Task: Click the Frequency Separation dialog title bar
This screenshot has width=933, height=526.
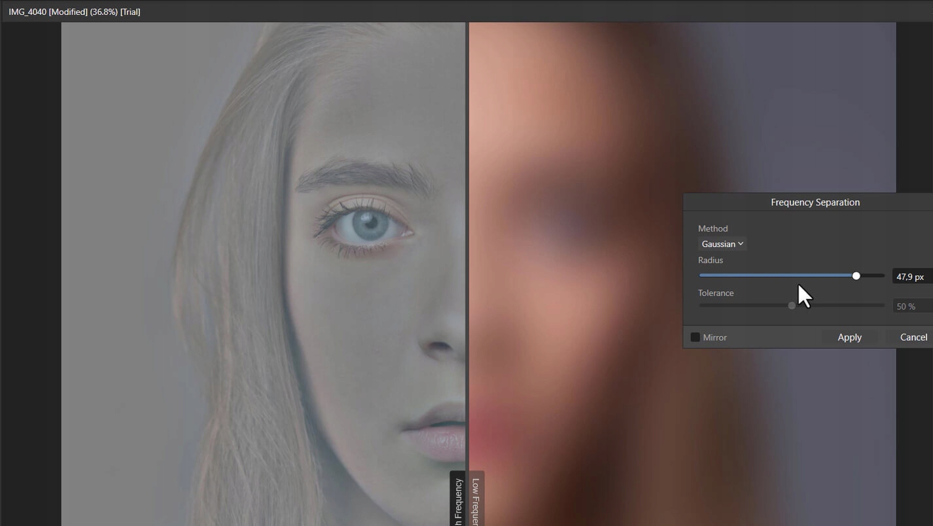Action: tap(815, 202)
